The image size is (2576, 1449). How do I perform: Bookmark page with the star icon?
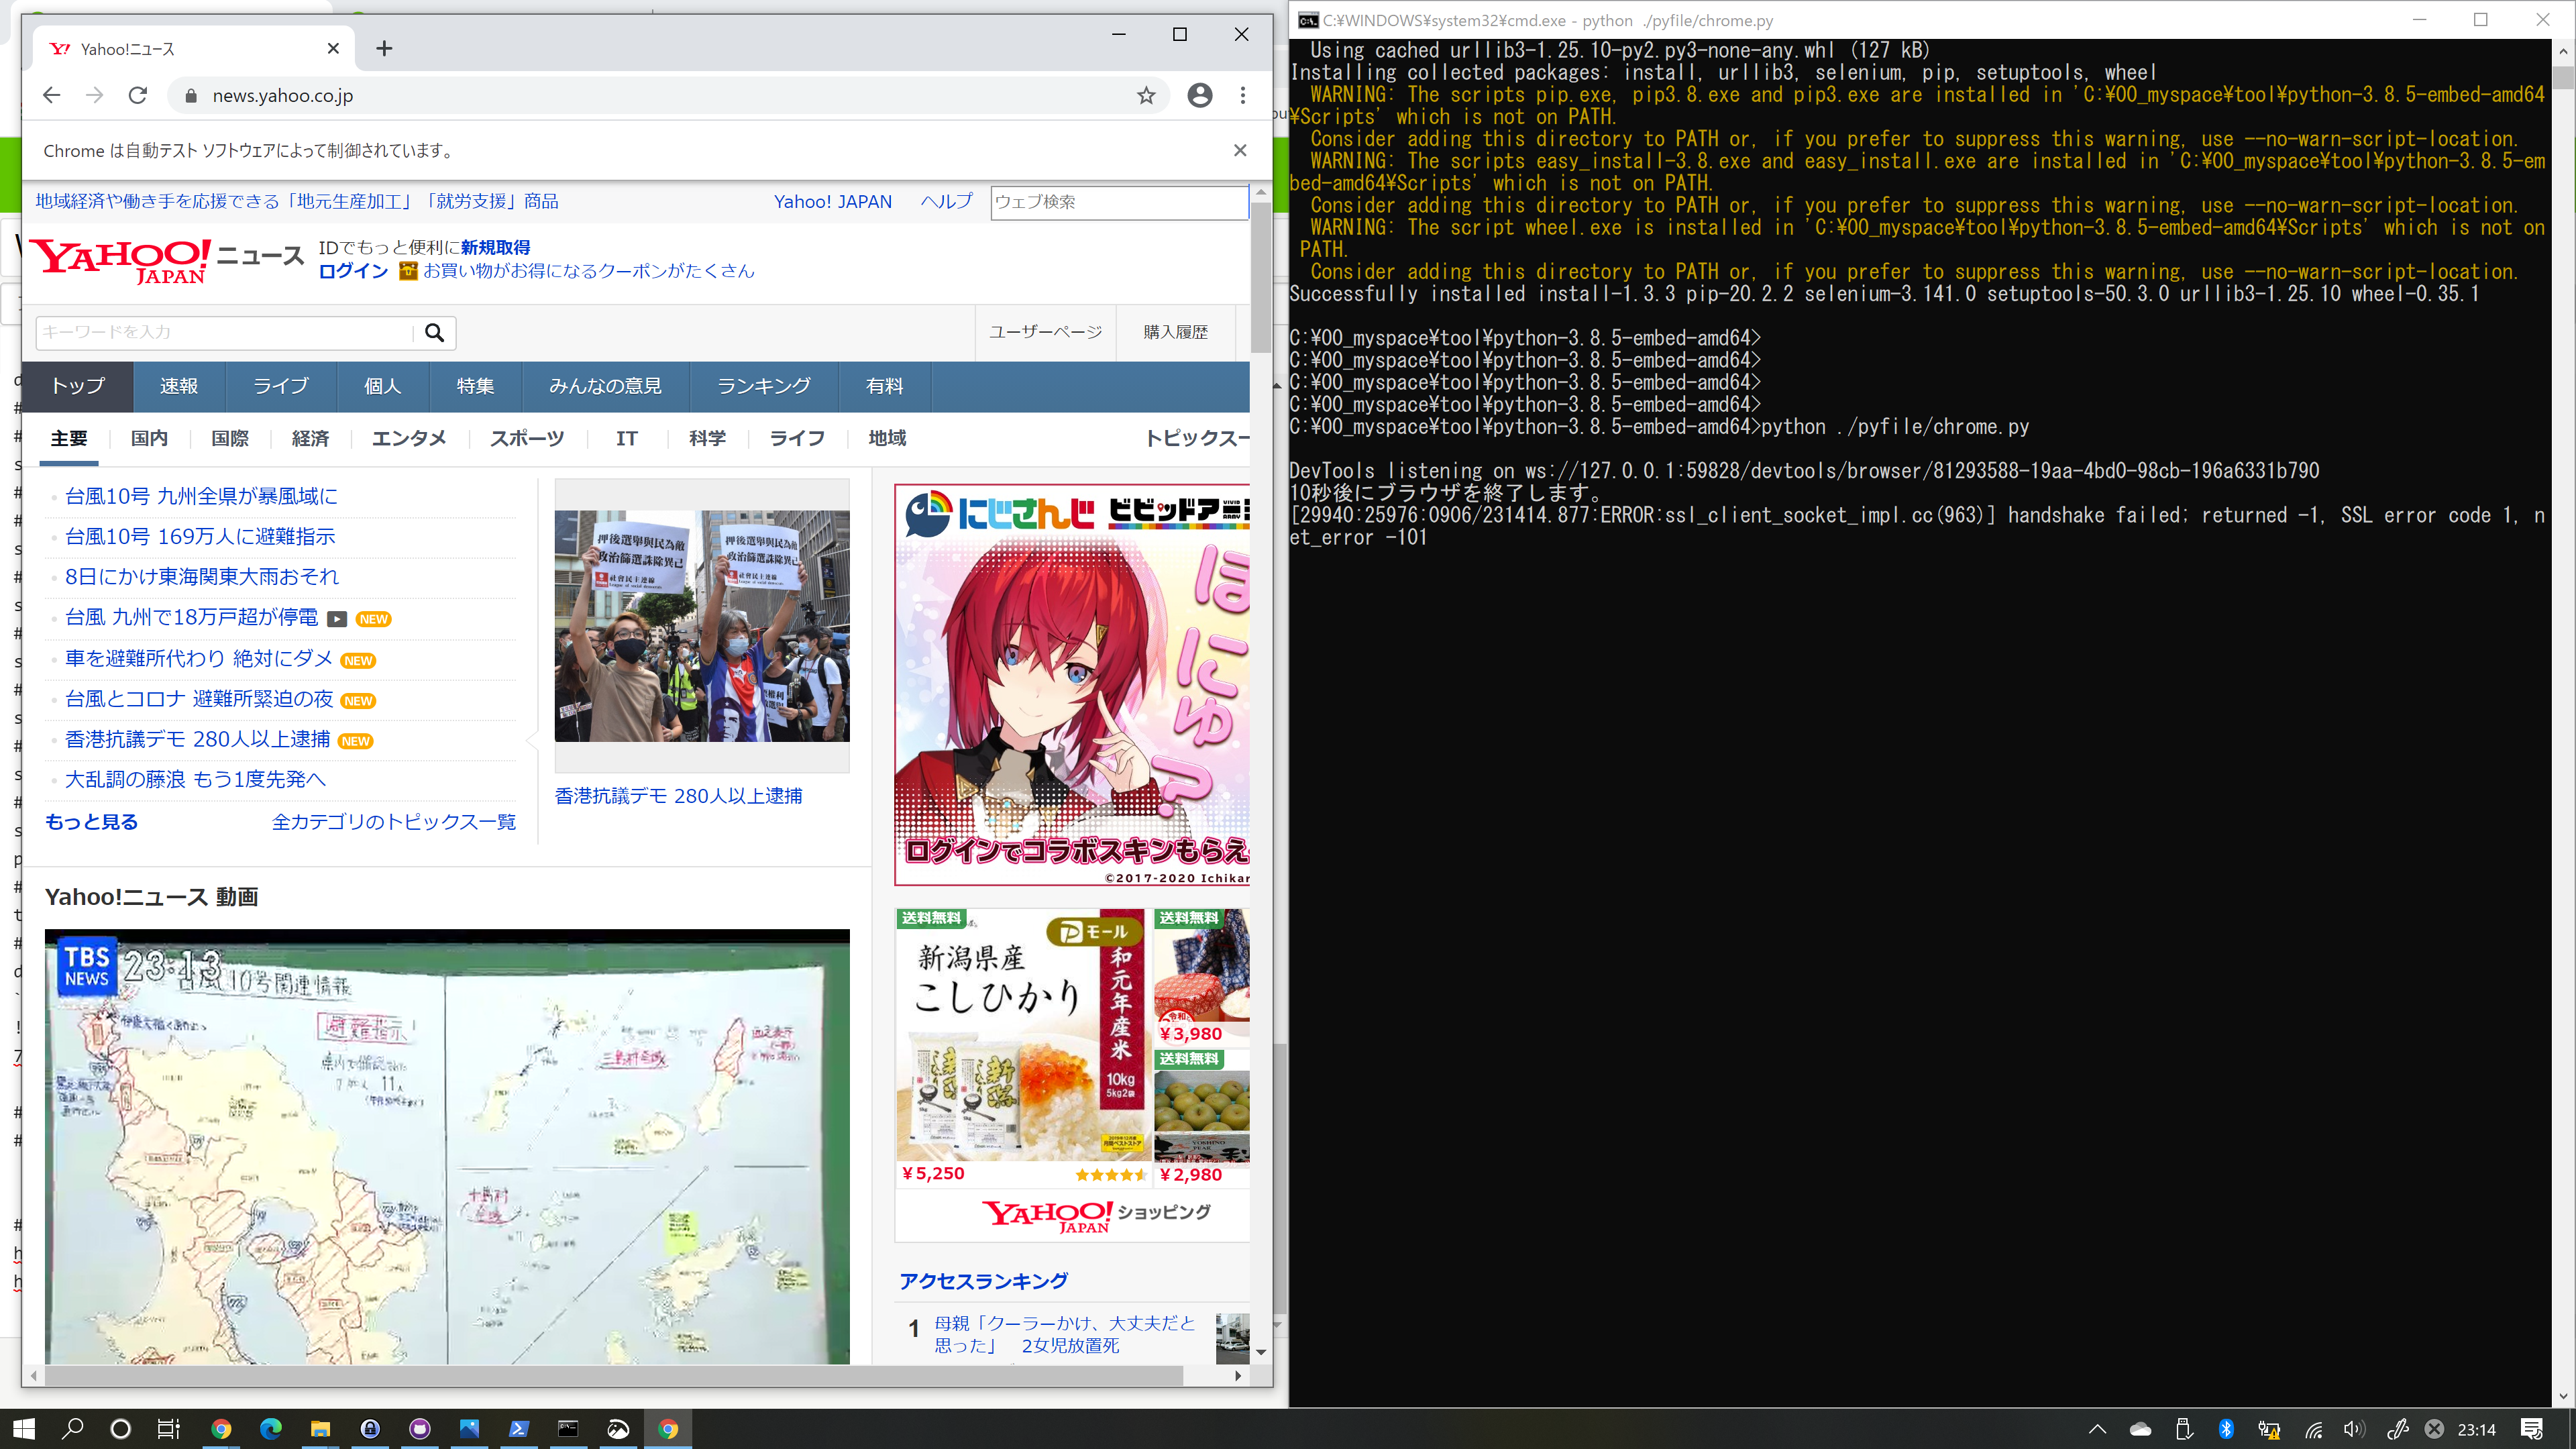(1146, 95)
